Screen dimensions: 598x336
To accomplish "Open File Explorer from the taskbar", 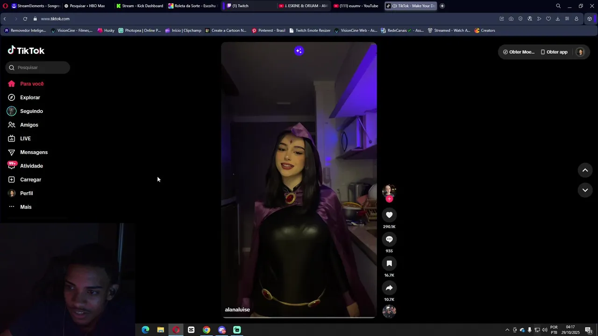I will (x=160, y=330).
